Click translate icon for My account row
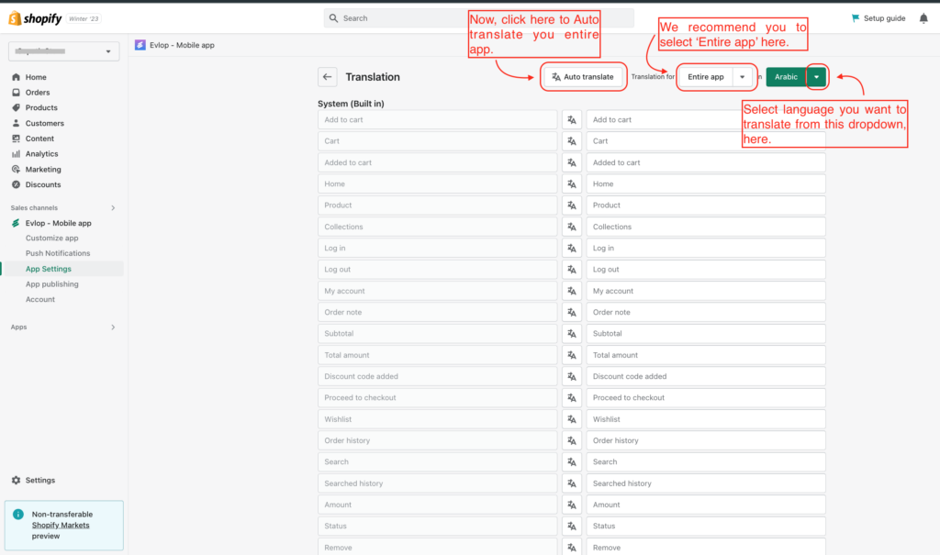 point(572,292)
